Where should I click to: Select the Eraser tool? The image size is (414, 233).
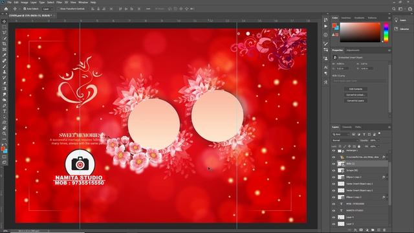[x=5, y=83]
